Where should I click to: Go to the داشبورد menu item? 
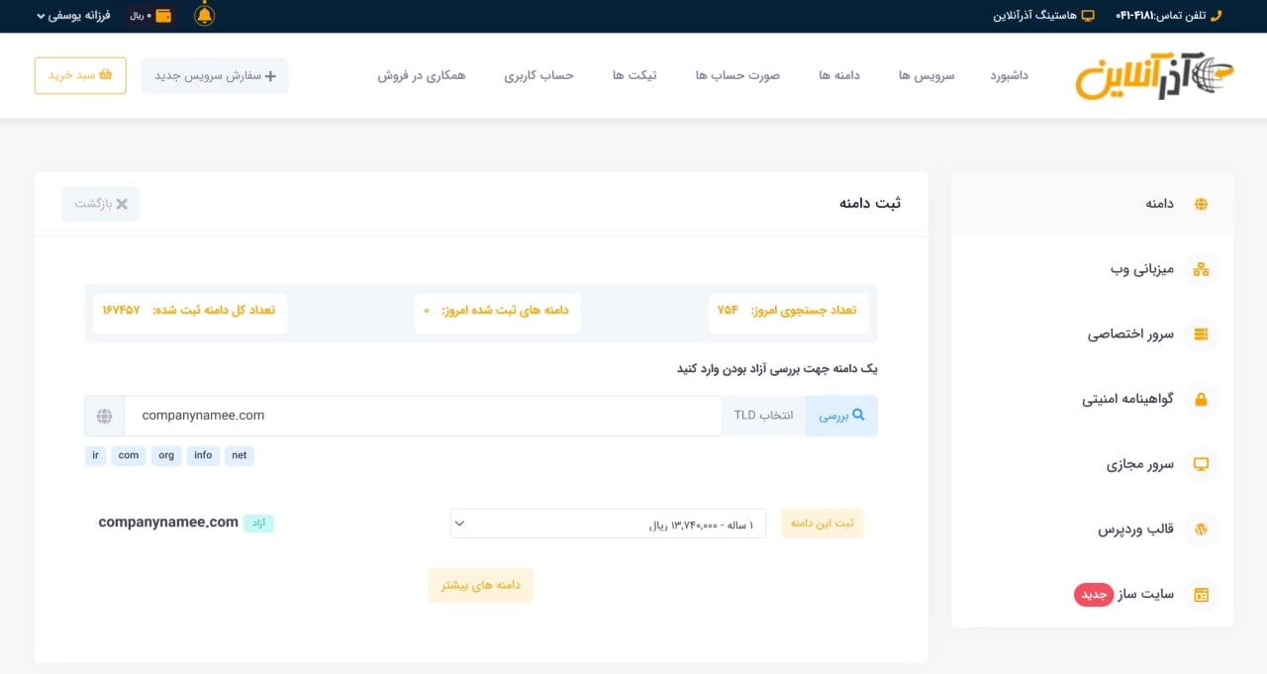click(1009, 75)
